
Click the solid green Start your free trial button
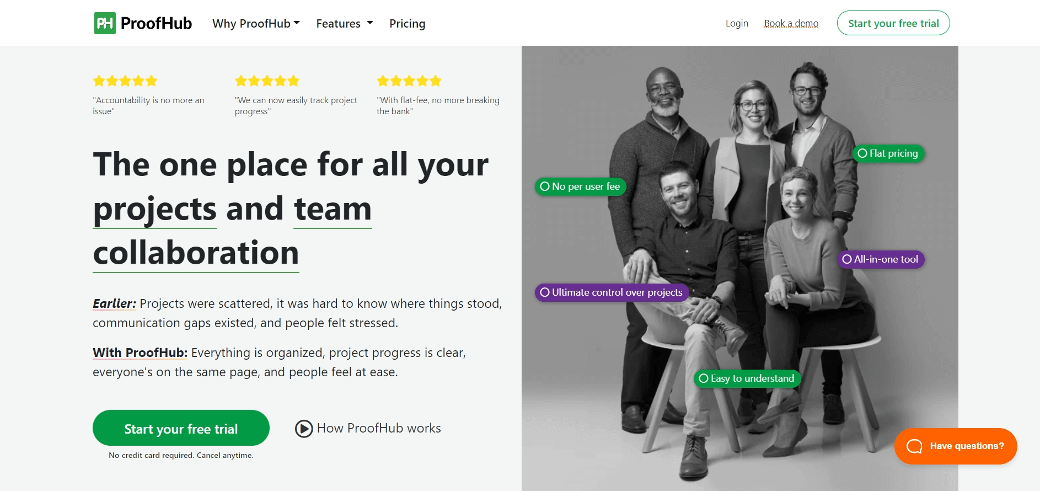click(181, 428)
